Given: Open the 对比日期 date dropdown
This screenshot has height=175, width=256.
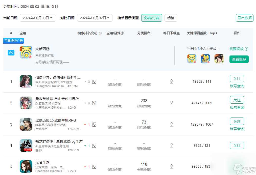Looking at the screenshot, I should tap(95, 18).
